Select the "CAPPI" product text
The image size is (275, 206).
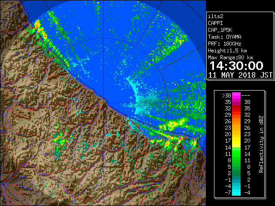point(215,23)
